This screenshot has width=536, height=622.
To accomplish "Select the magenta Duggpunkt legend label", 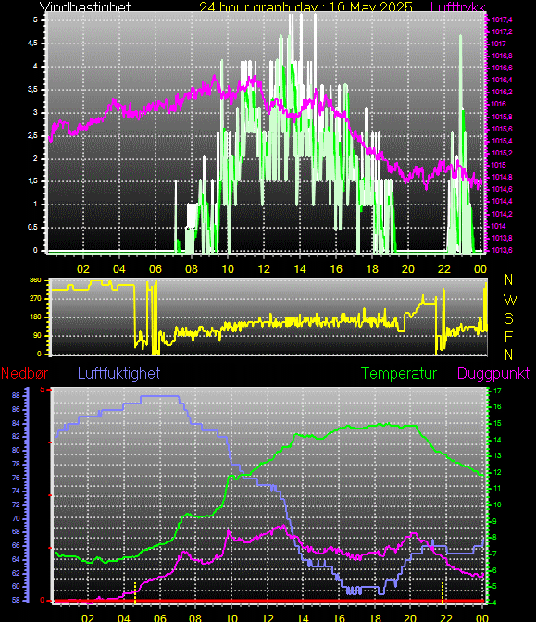I will (493, 373).
